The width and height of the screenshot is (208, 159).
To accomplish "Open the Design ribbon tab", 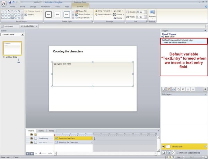I will (x=33, y=7).
